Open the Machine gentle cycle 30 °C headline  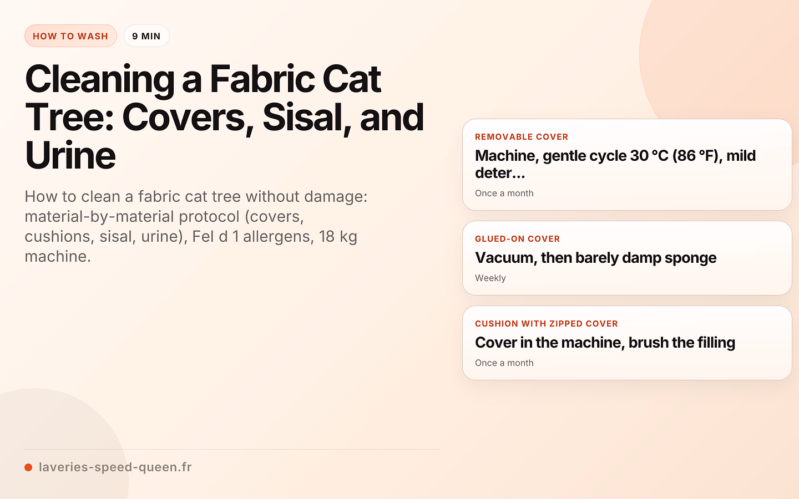click(x=615, y=164)
